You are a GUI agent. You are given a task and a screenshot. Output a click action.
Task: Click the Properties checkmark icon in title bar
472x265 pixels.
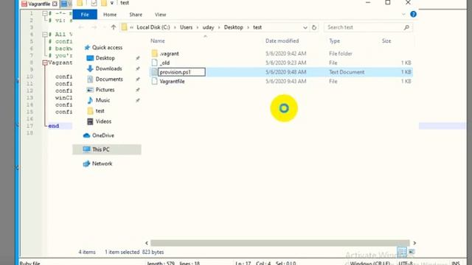tap(94, 3)
